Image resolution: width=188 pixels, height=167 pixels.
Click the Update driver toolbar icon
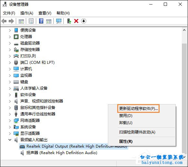click(x=69, y=21)
